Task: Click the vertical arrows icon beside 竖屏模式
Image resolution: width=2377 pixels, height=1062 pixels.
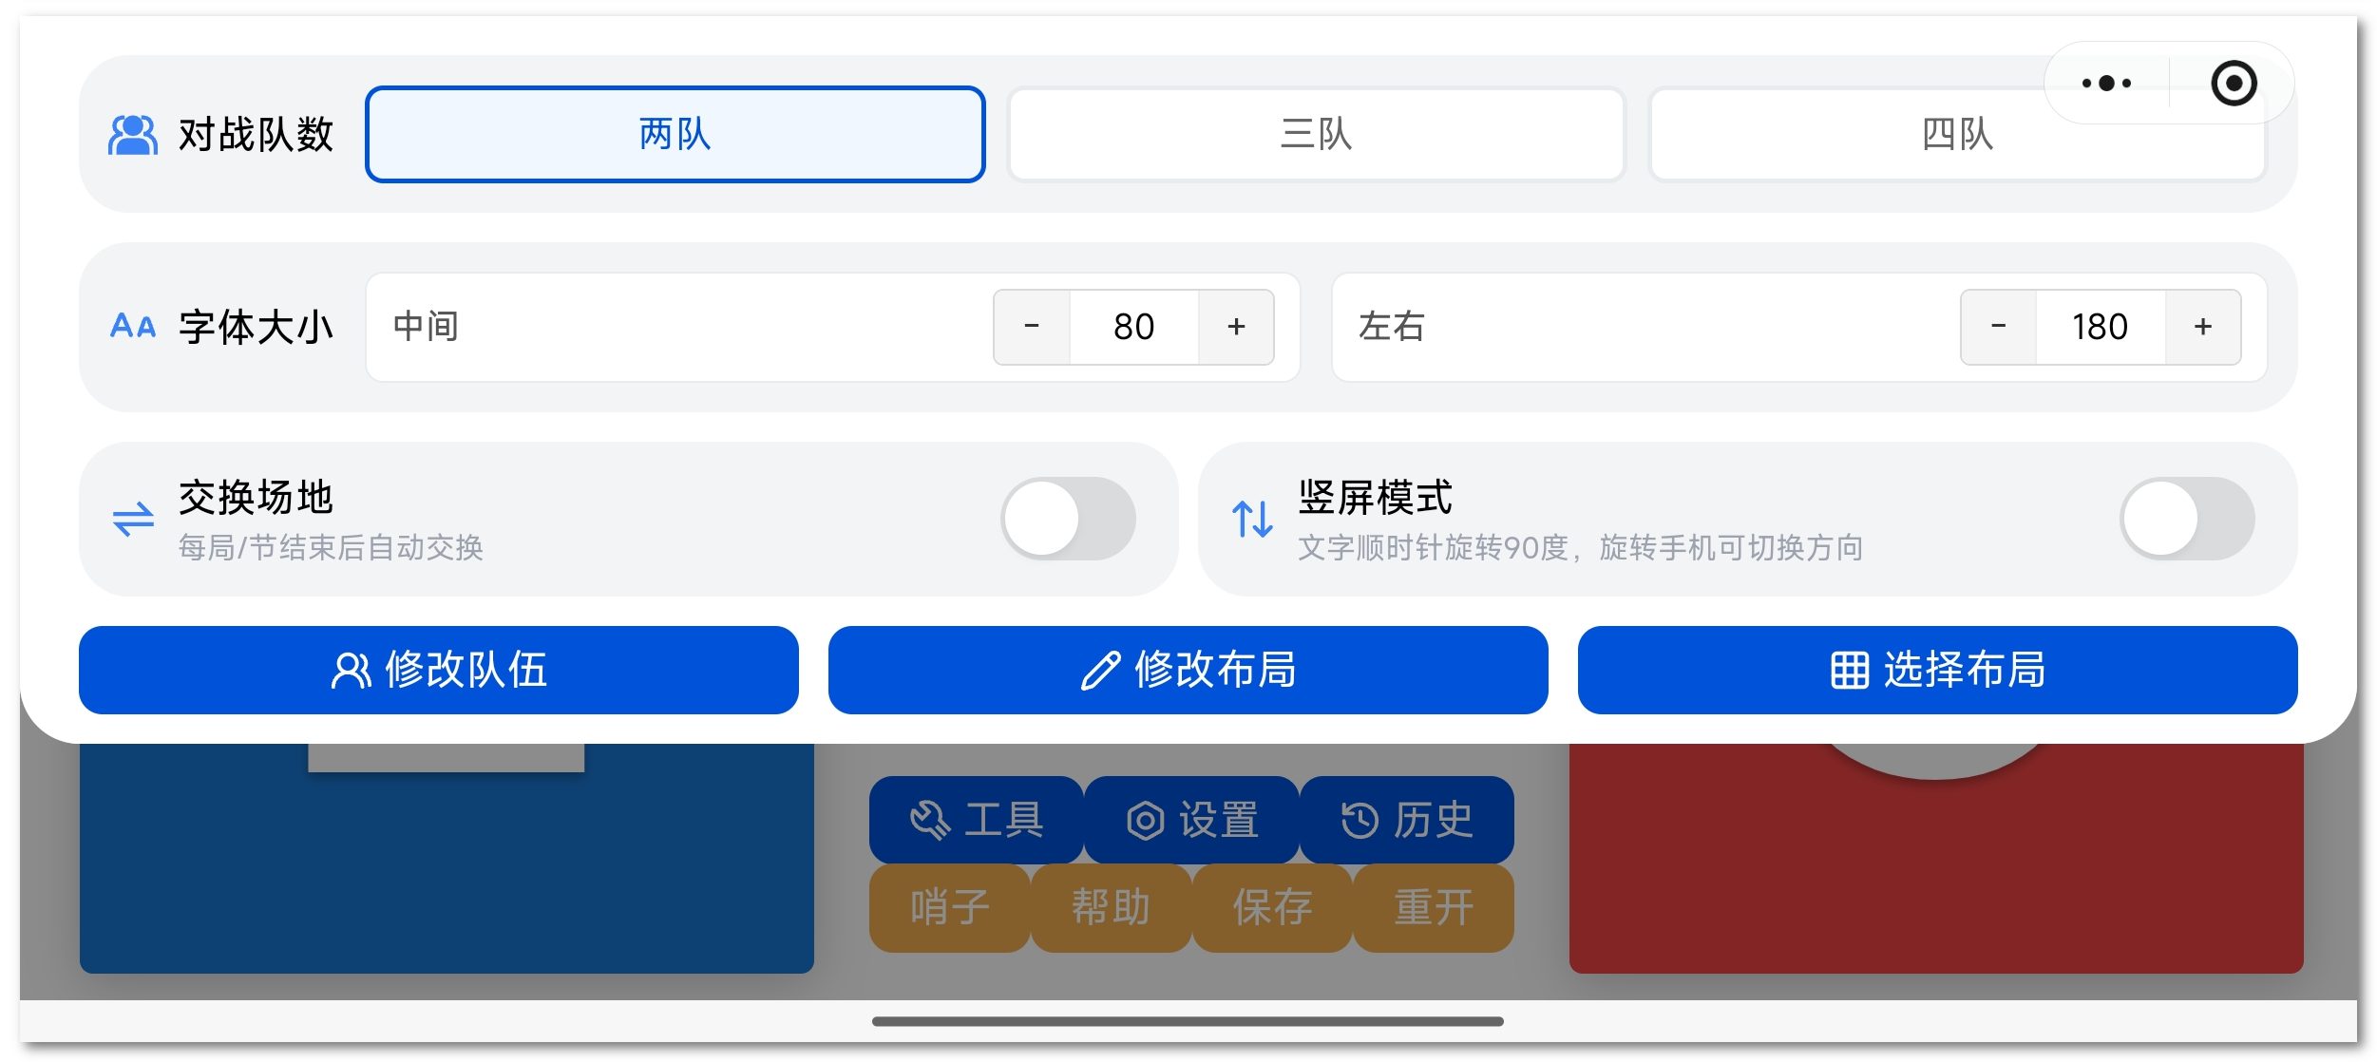Action: pos(1251,518)
